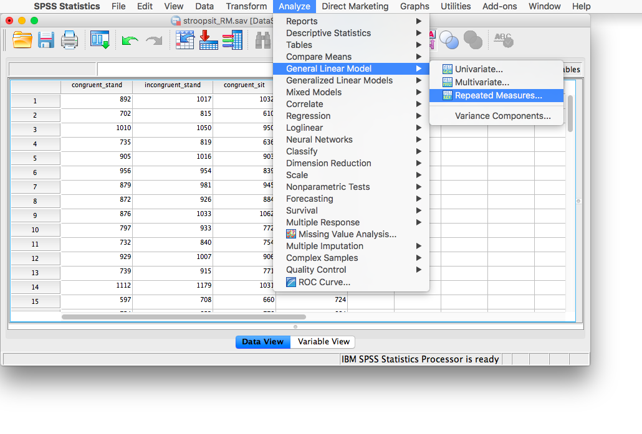Select the incongruent_stand column header
The width and height of the screenshot is (642, 434).
[173, 85]
